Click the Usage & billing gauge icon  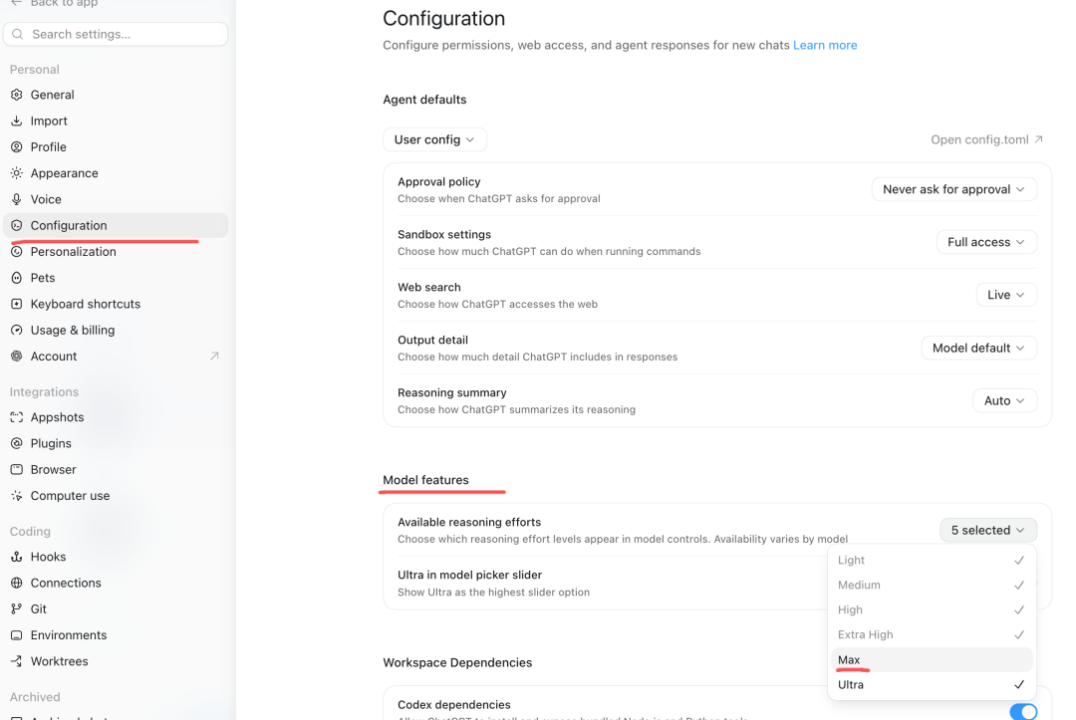(x=17, y=330)
